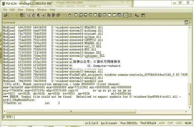This screenshot has width=194, height=127.
Task: Toggle the OVR indicator in status bar
Action: pos(170,123)
